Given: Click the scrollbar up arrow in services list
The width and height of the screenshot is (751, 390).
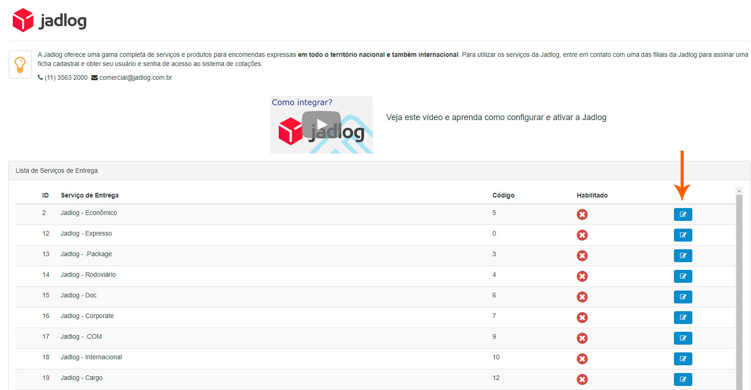Looking at the screenshot, I should [x=739, y=191].
